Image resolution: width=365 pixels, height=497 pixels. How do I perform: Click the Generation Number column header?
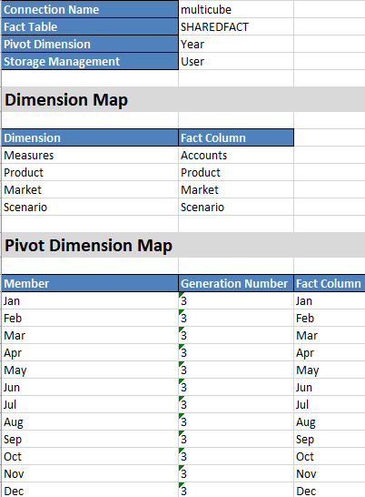tap(236, 283)
